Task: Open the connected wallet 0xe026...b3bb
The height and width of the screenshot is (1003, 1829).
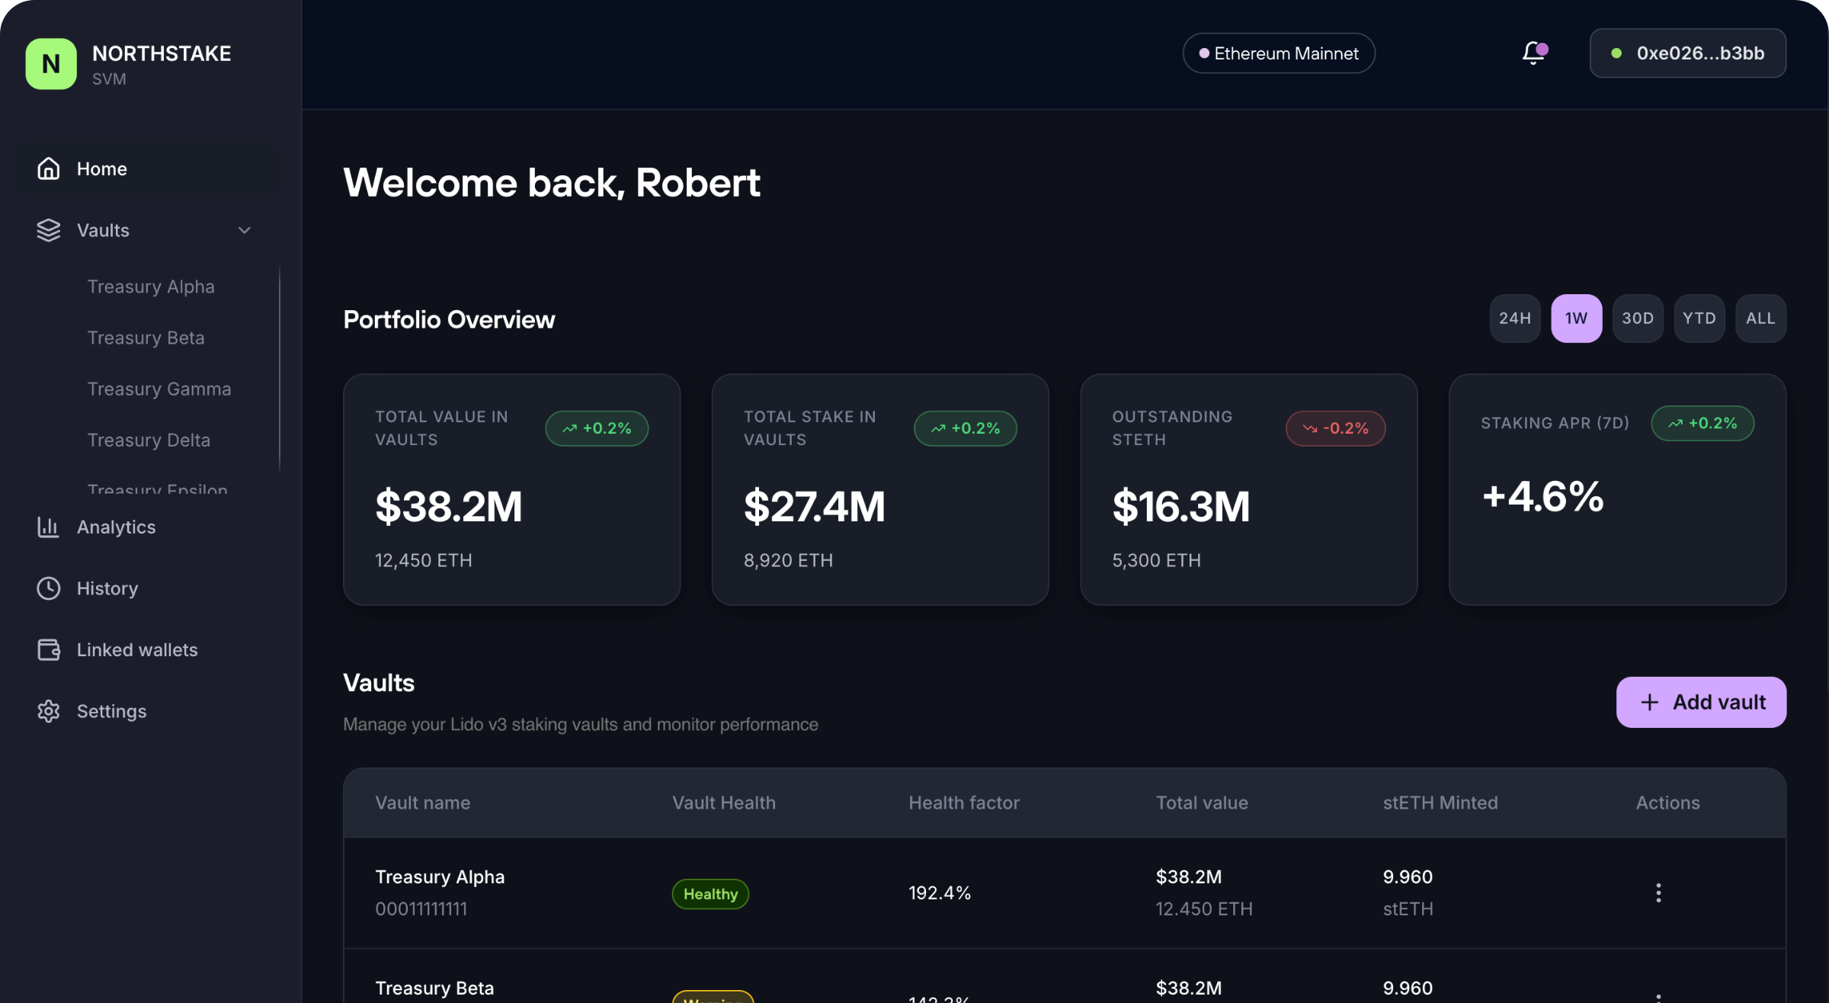Action: click(1686, 53)
